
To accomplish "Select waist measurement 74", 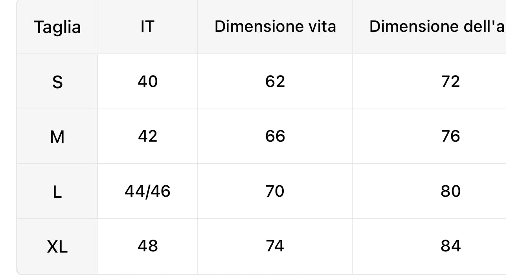I will click(x=275, y=246).
